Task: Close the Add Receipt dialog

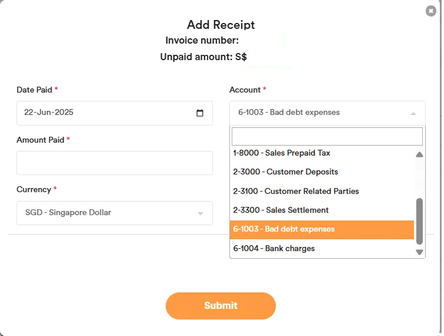Action: tap(431, 11)
